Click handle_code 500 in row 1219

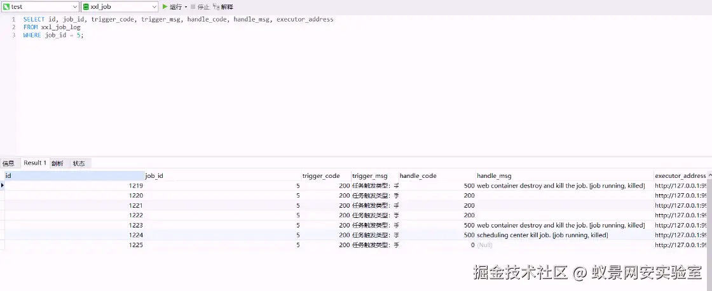(x=437, y=186)
